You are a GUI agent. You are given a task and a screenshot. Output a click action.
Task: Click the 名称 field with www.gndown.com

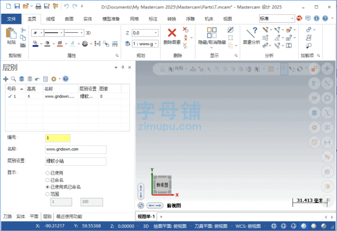76,149
